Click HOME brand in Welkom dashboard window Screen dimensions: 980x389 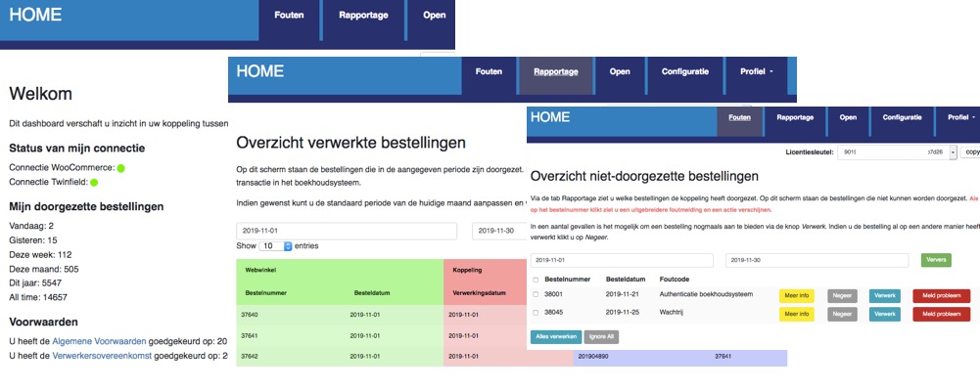point(35,15)
